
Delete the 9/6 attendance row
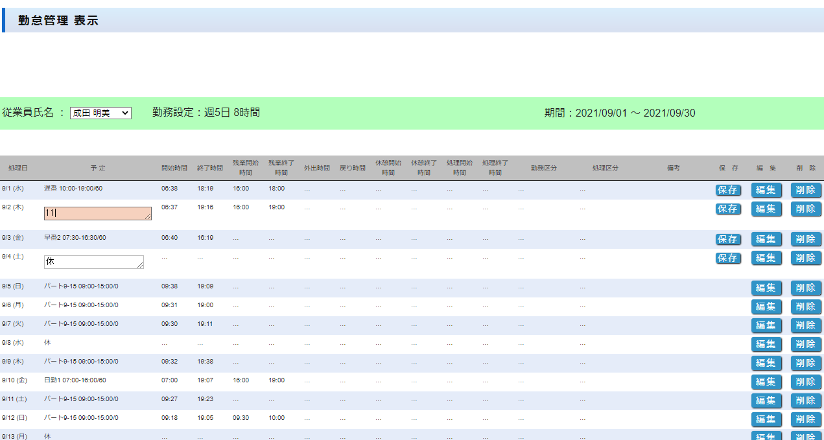click(805, 307)
